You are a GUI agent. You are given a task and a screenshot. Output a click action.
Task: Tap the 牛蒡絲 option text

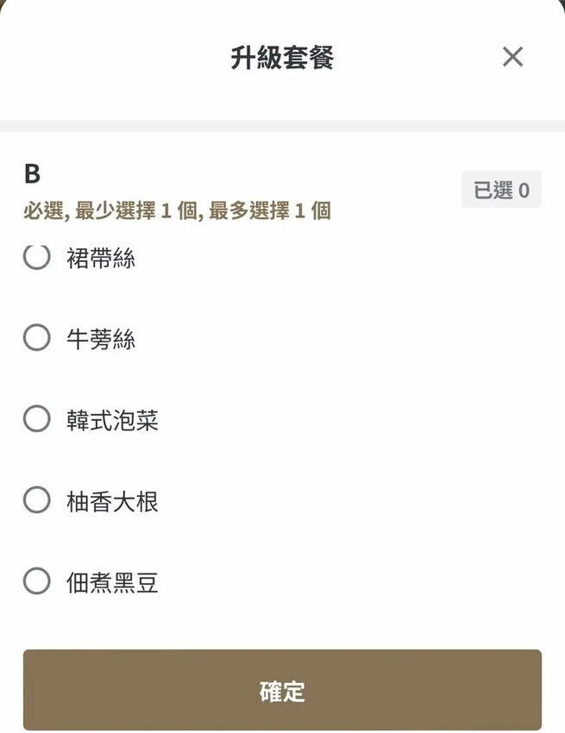tap(101, 339)
